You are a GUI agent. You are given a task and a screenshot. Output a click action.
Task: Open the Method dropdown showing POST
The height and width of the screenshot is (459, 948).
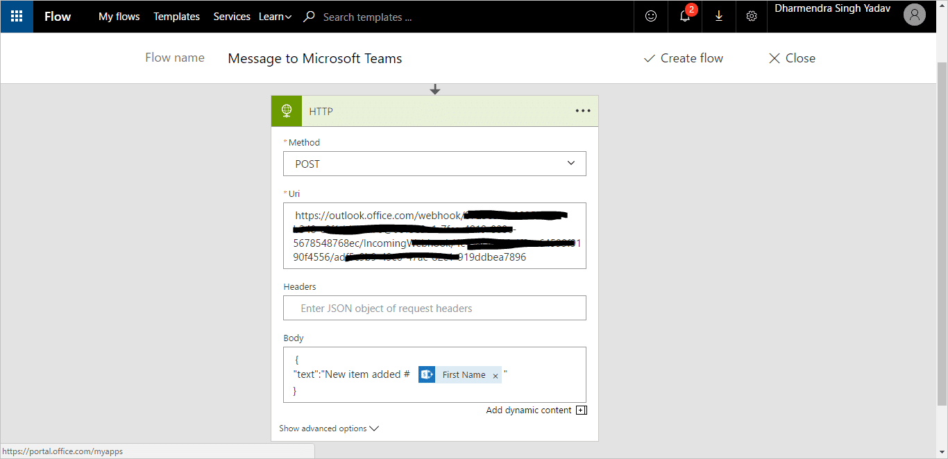[x=434, y=164]
